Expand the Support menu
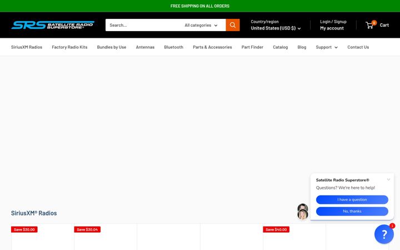 pyautogui.click(x=327, y=47)
